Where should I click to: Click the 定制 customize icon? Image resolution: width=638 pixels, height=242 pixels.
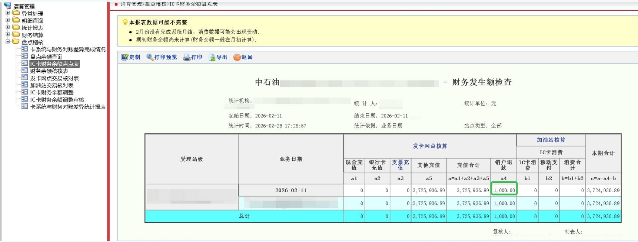point(125,57)
